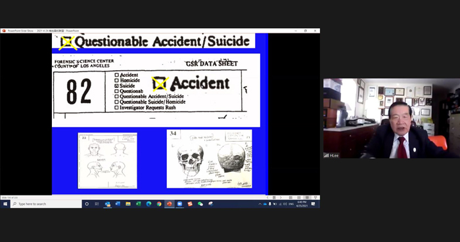The height and width of the screenshot is (242, 460).
Task: Start Slide Show from status bar icon
Action: [315, 197]
